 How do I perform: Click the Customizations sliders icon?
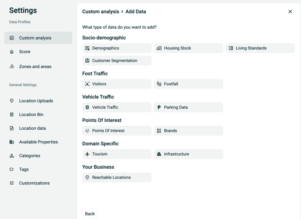click(12, 183)
